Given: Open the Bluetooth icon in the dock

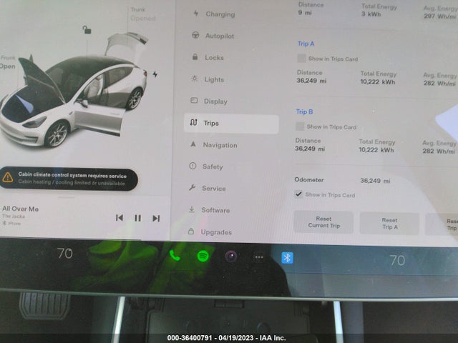Looking at the screenshot, I should [287, 258].
